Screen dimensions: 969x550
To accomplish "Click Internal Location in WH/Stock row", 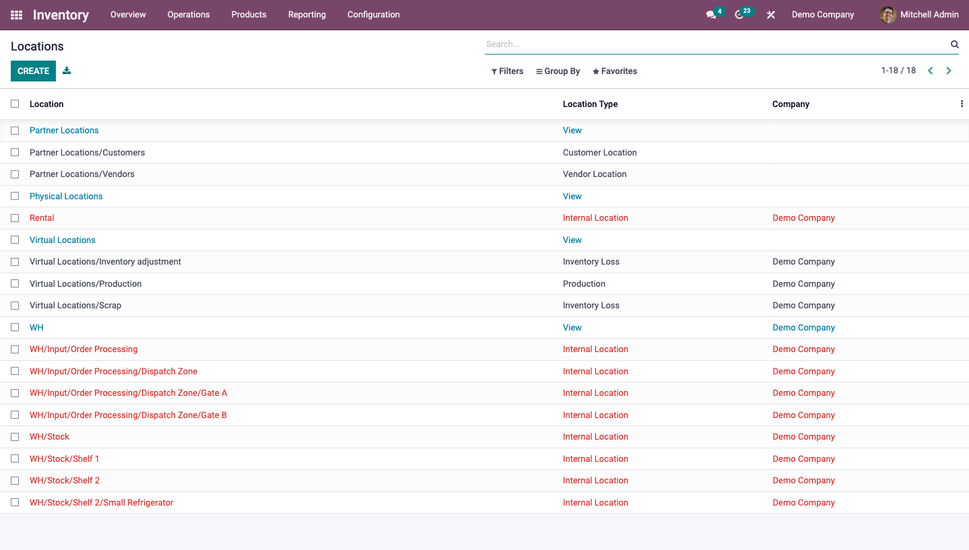I will tap(595, 437).
